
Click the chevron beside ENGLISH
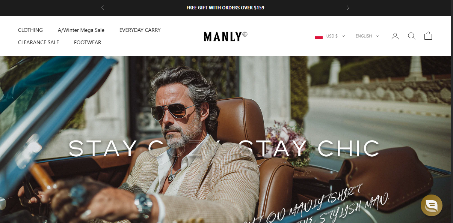click(377, 36)
